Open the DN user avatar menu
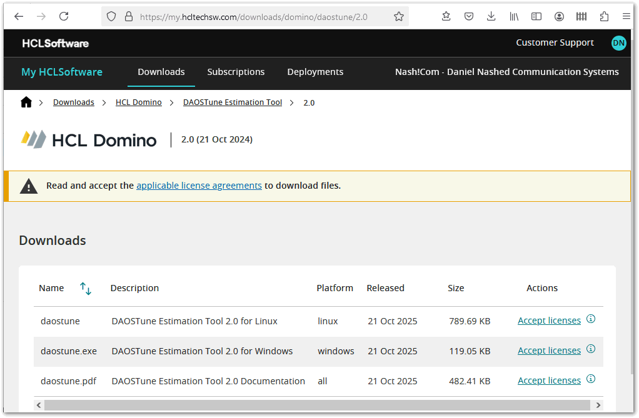Screen dimensions: 639x418 [x=618, y=42]
